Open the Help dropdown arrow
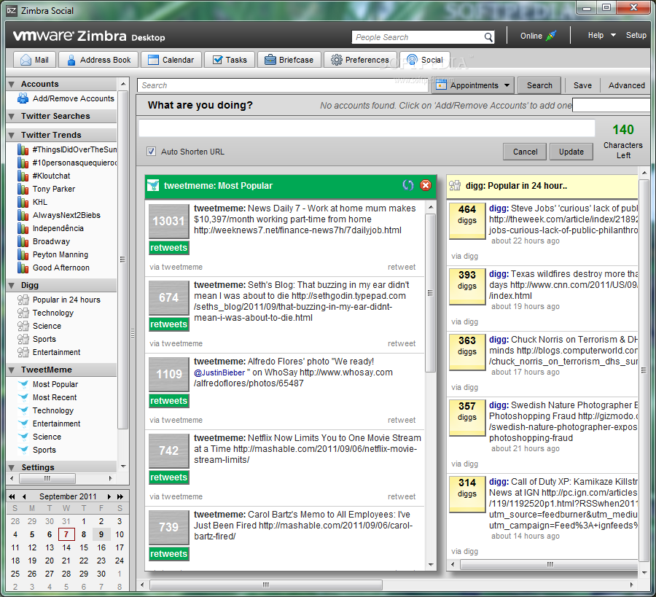Viewport: 656px width, 597px height. point(613,35)
